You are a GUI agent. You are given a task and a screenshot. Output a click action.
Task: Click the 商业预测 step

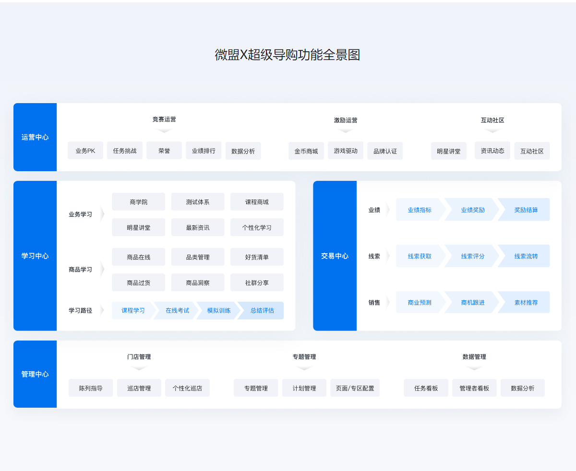pos(420,303)
